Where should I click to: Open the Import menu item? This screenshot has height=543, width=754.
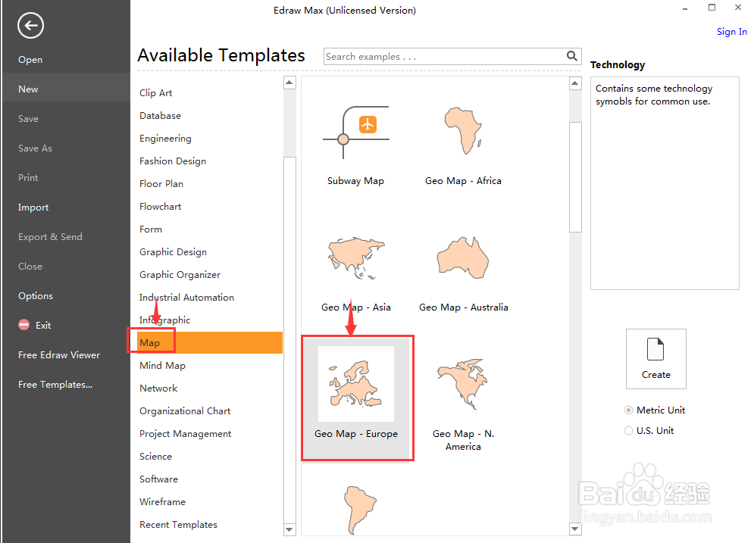[33, 207]
